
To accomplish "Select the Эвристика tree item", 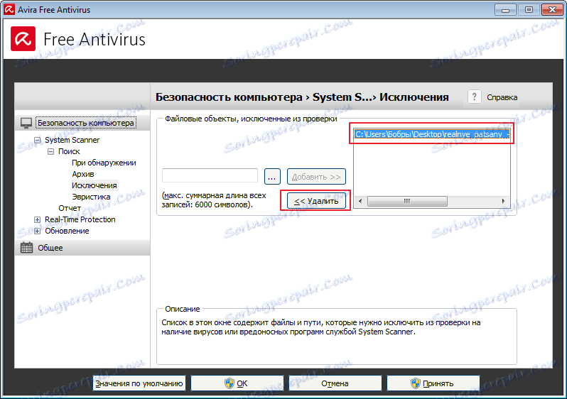I will 91,197.
